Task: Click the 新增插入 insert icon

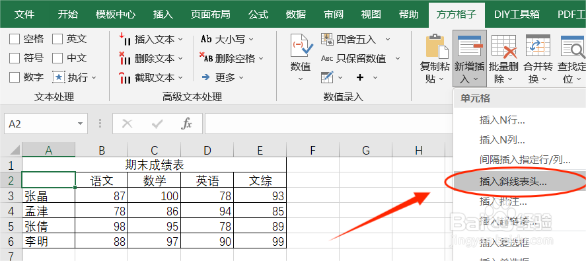Action: (470, 46)
